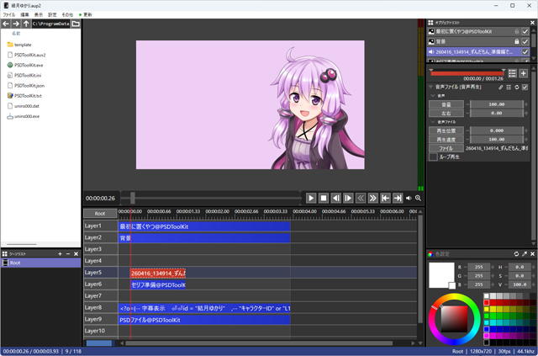Viewport: 538px width, 356px height.
Task: Disable the 音声ファイル effect checkbox
Action: 525,88
